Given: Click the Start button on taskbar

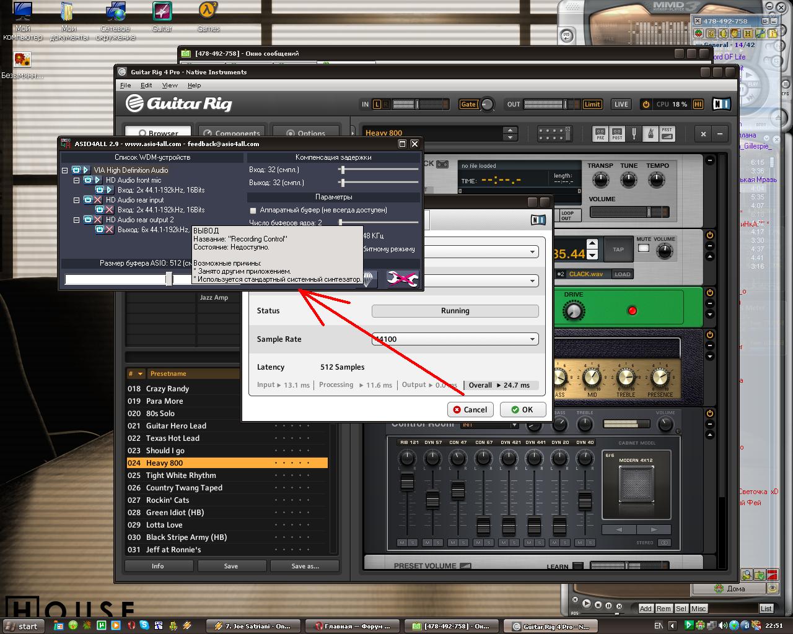Looking at the screenshot, I should point(23,626).
